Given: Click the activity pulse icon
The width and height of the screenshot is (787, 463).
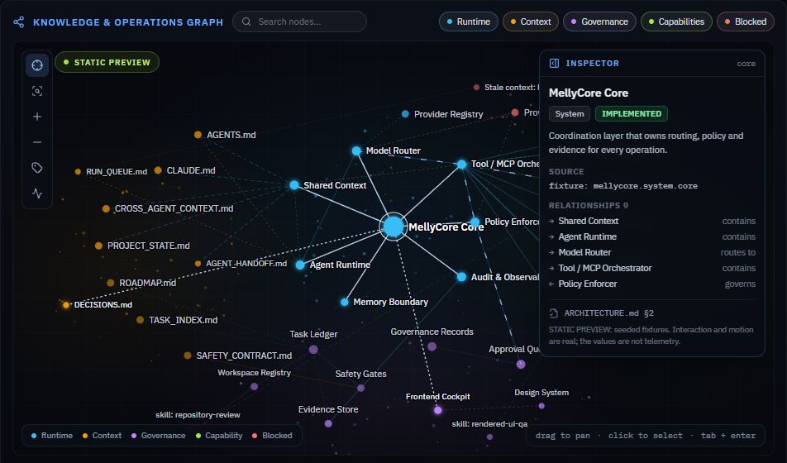Looking at the screenshot, I should [x=37, y=193].
